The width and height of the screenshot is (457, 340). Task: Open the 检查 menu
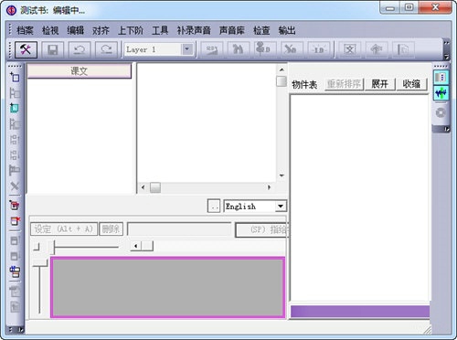coord(261,30)
